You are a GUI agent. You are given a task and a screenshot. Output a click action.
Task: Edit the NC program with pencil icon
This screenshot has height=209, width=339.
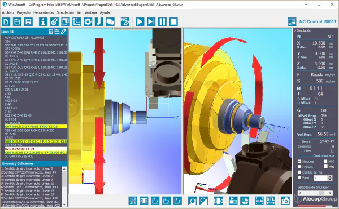tap(63, 32)
